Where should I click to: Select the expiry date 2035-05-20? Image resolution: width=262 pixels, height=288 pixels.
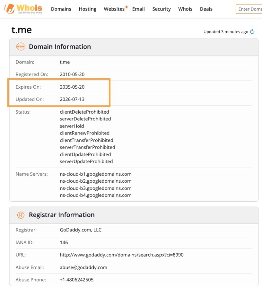[x=72, y=87]
